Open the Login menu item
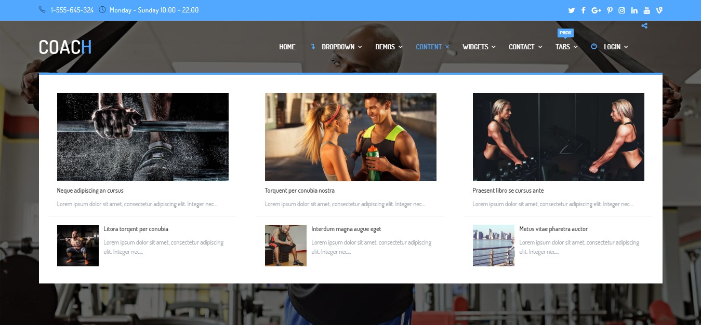Viewport: 701px width, 325px height. (x=612, y=47)
